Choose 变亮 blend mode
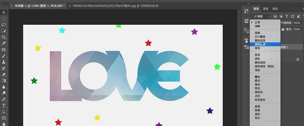304x126 pixels. coord(265,55)
